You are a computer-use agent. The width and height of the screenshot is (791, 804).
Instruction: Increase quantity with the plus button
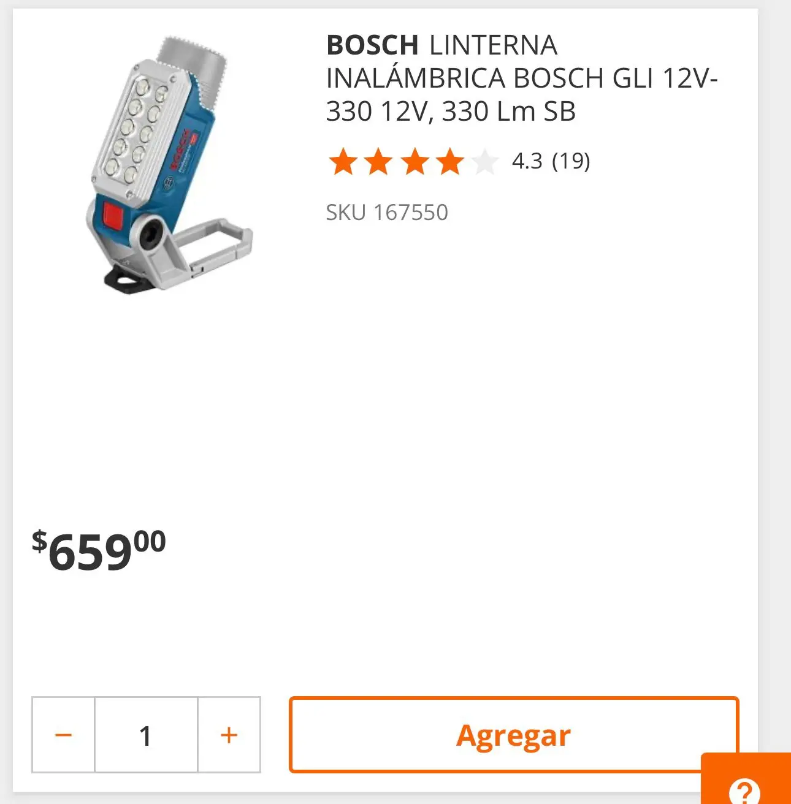[x=229, y=734]
